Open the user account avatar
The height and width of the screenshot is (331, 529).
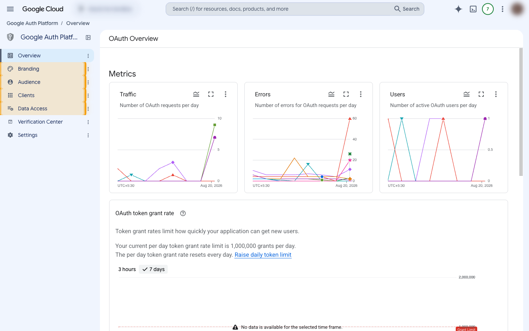[517, 9]
